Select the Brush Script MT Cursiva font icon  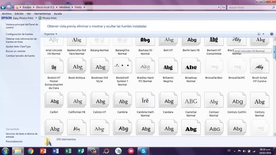point(260,65)
